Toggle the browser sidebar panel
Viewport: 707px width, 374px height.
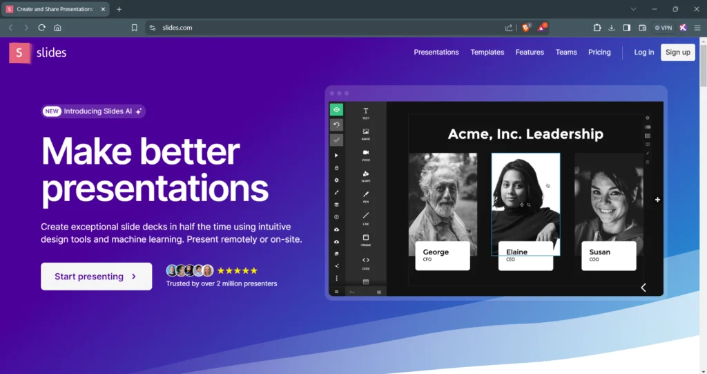tap(627, 28)
